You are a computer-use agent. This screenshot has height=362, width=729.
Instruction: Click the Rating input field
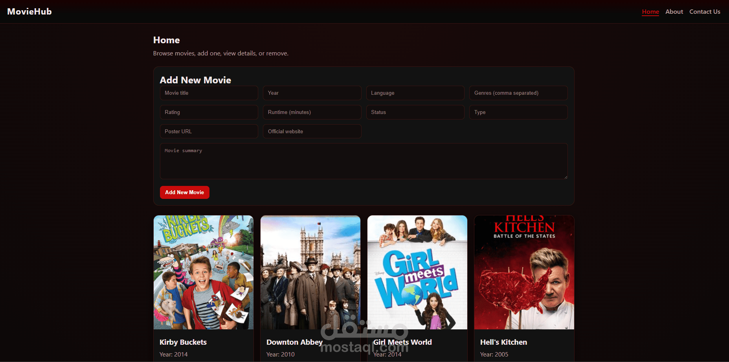[209, 112]
